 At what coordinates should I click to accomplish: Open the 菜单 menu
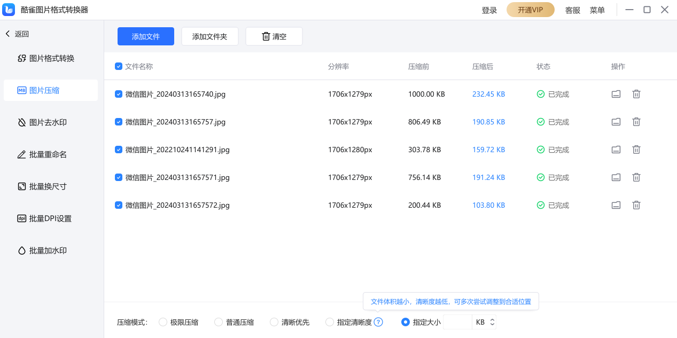tap(597, 10)
